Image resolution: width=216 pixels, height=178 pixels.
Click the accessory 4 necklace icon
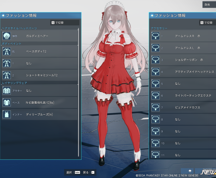point(156,71)
